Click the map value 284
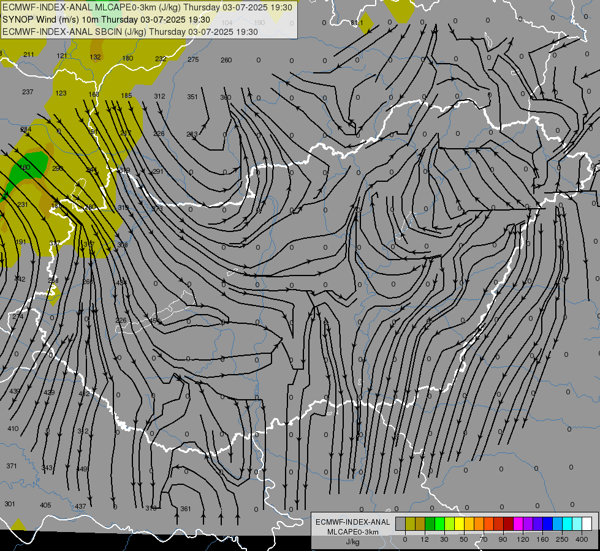Image resolution: width=600 pixels, height=551 pixels. coord(26,129)
